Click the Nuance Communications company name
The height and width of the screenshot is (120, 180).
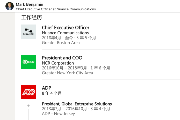(65, 33)
